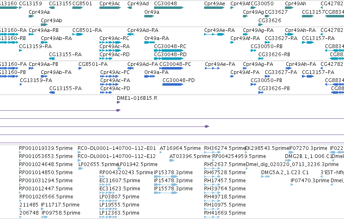
Task: Click EST LP12363.5prime
Action: pos(108,217)
